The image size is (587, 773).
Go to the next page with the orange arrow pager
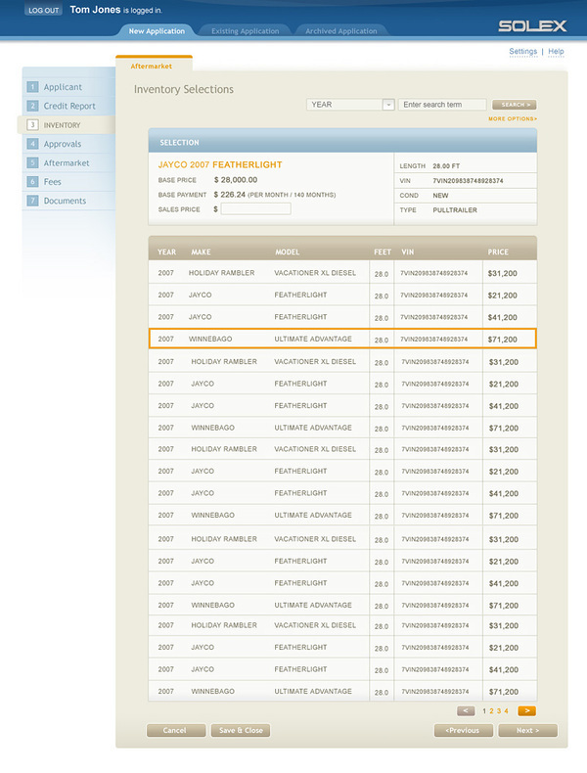coord(527,710)
